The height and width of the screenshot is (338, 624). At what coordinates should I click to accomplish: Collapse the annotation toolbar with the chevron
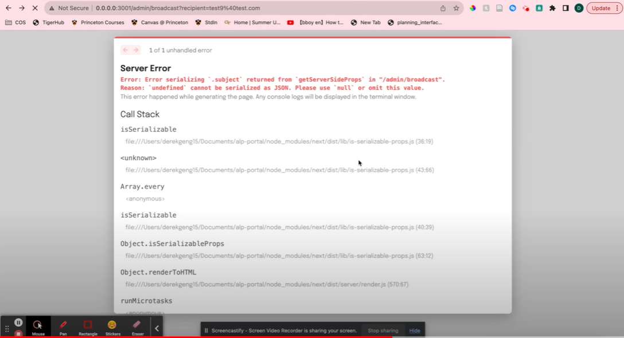[156, 328]
